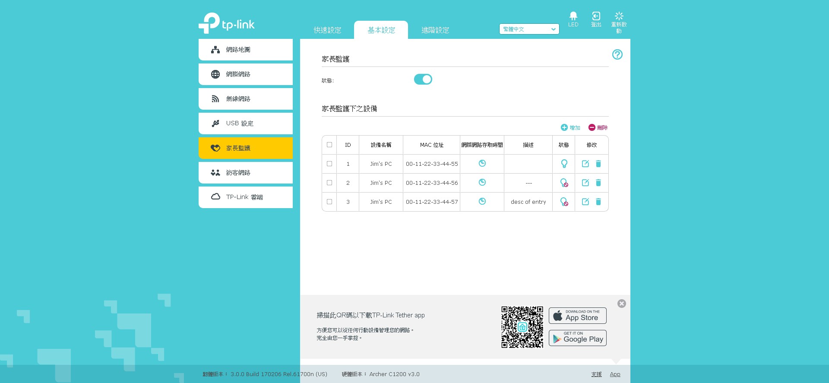Image resolution: width=829 pixels, height=383 pixels.
Task: Click the Google Play badge
Action: (578, 338)
